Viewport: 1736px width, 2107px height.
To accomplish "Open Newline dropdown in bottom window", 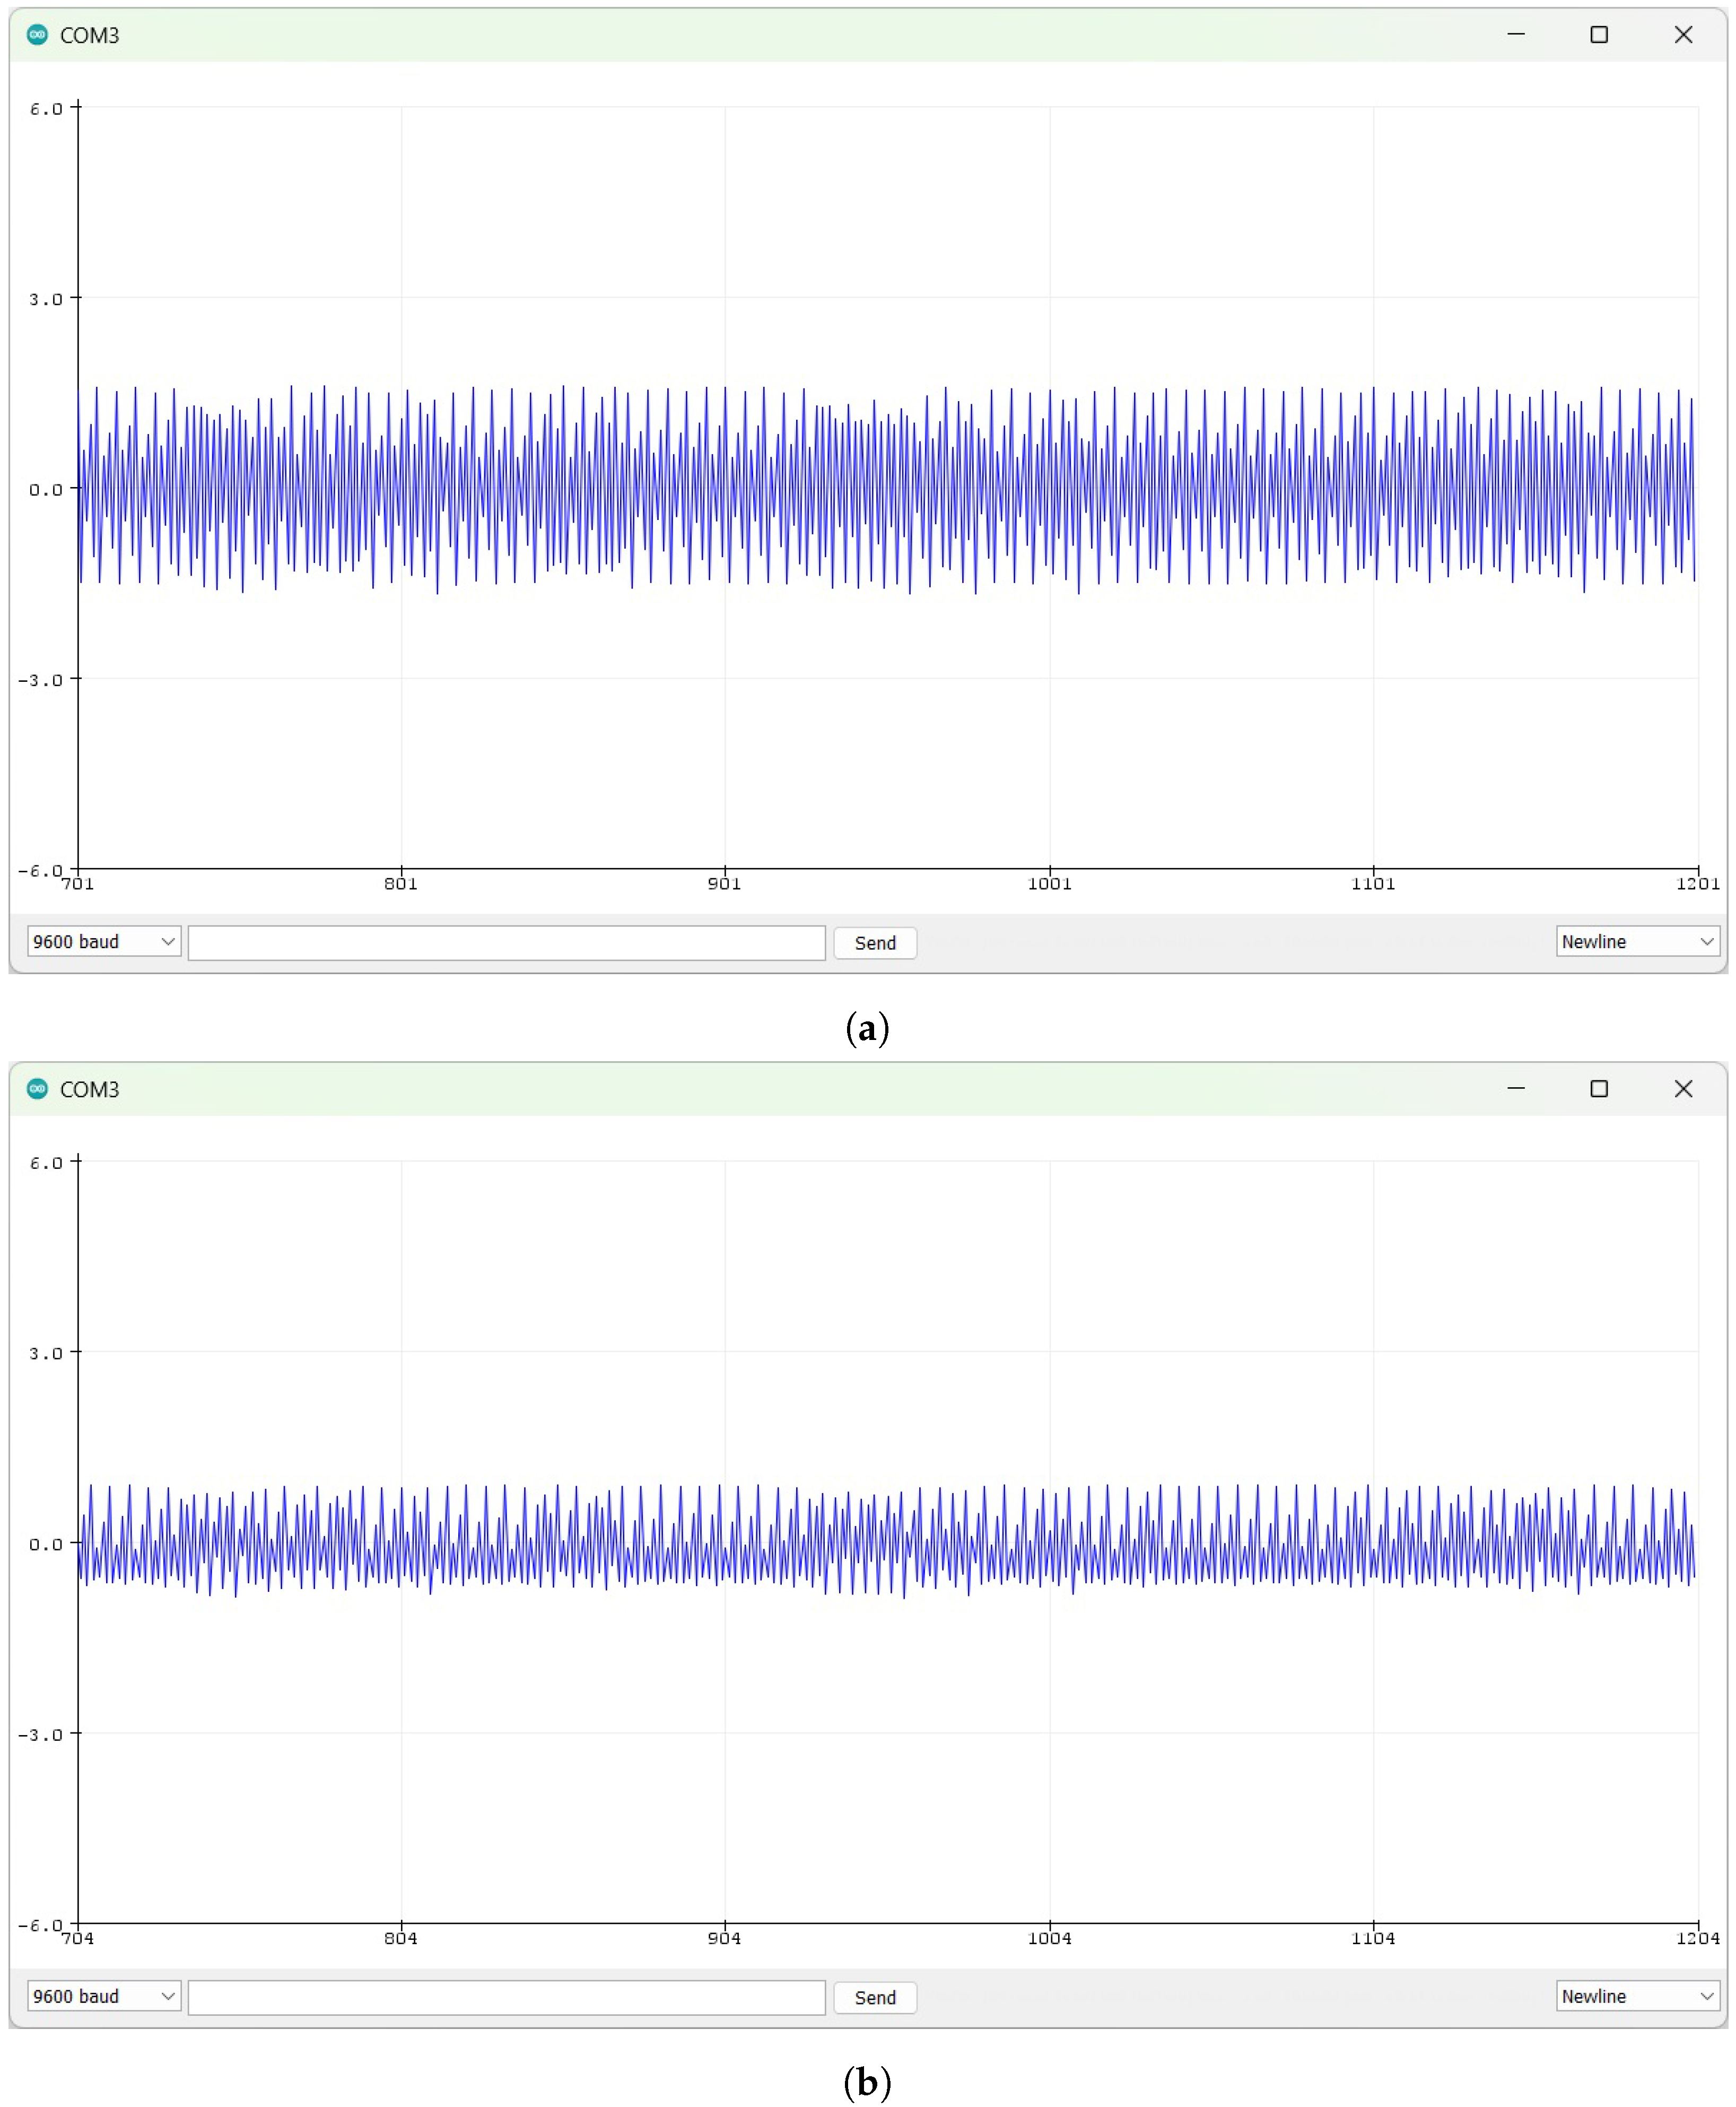I will click(1636, 1996).
